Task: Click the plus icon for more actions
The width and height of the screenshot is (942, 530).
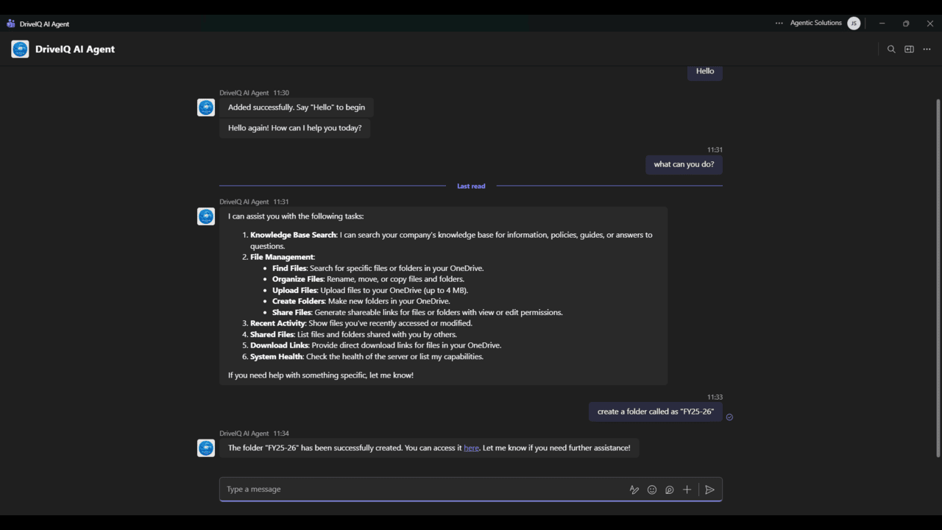Action: [x=687, y=490]
